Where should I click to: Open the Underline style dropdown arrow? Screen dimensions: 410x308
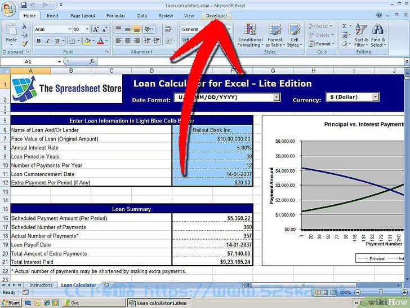pos(63,41)
